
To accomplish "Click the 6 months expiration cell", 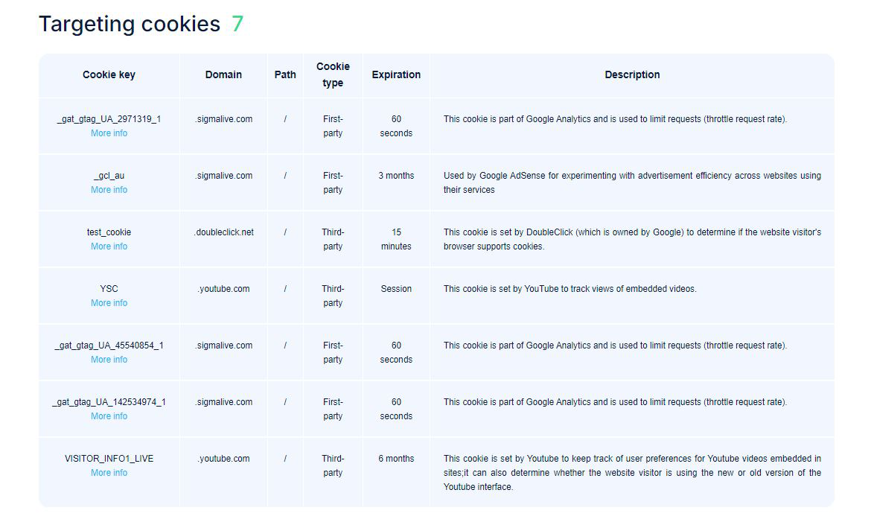I will pyautogui.click(x=396, y=459).
